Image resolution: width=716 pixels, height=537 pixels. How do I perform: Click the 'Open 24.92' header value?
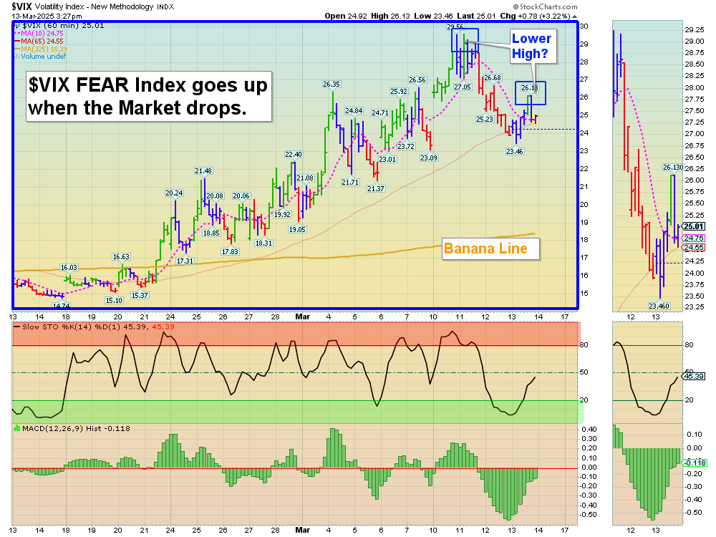point(346,16)
